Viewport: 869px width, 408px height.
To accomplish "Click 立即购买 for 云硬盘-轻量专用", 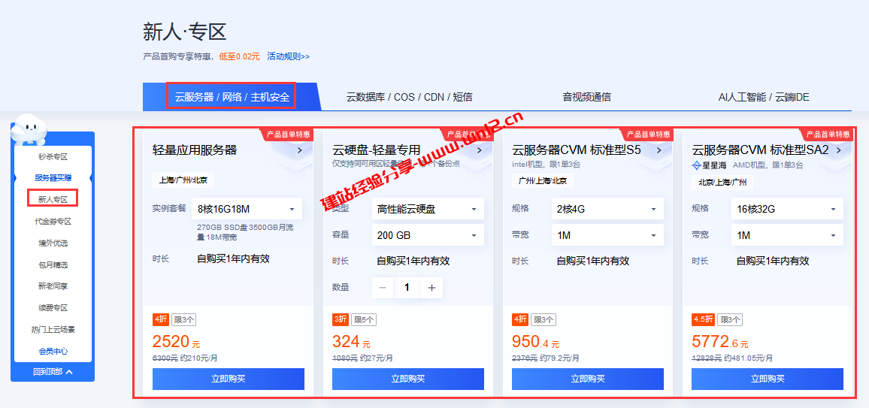I will coord(408,379).
